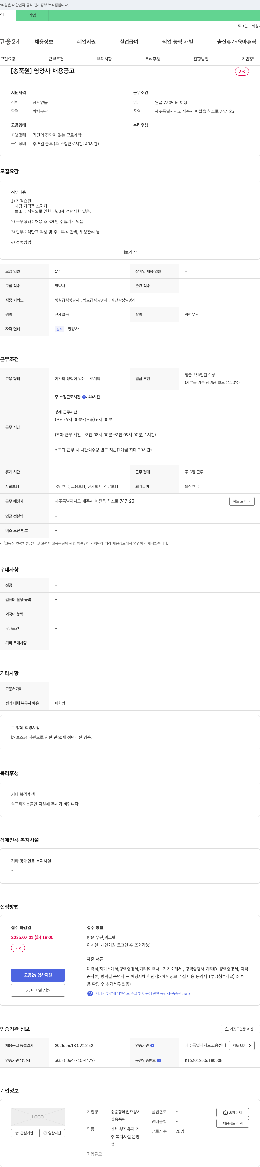Jump to the 근무조건 section tab
Screen dimensions: 260x1167
[x=56, y=59]
